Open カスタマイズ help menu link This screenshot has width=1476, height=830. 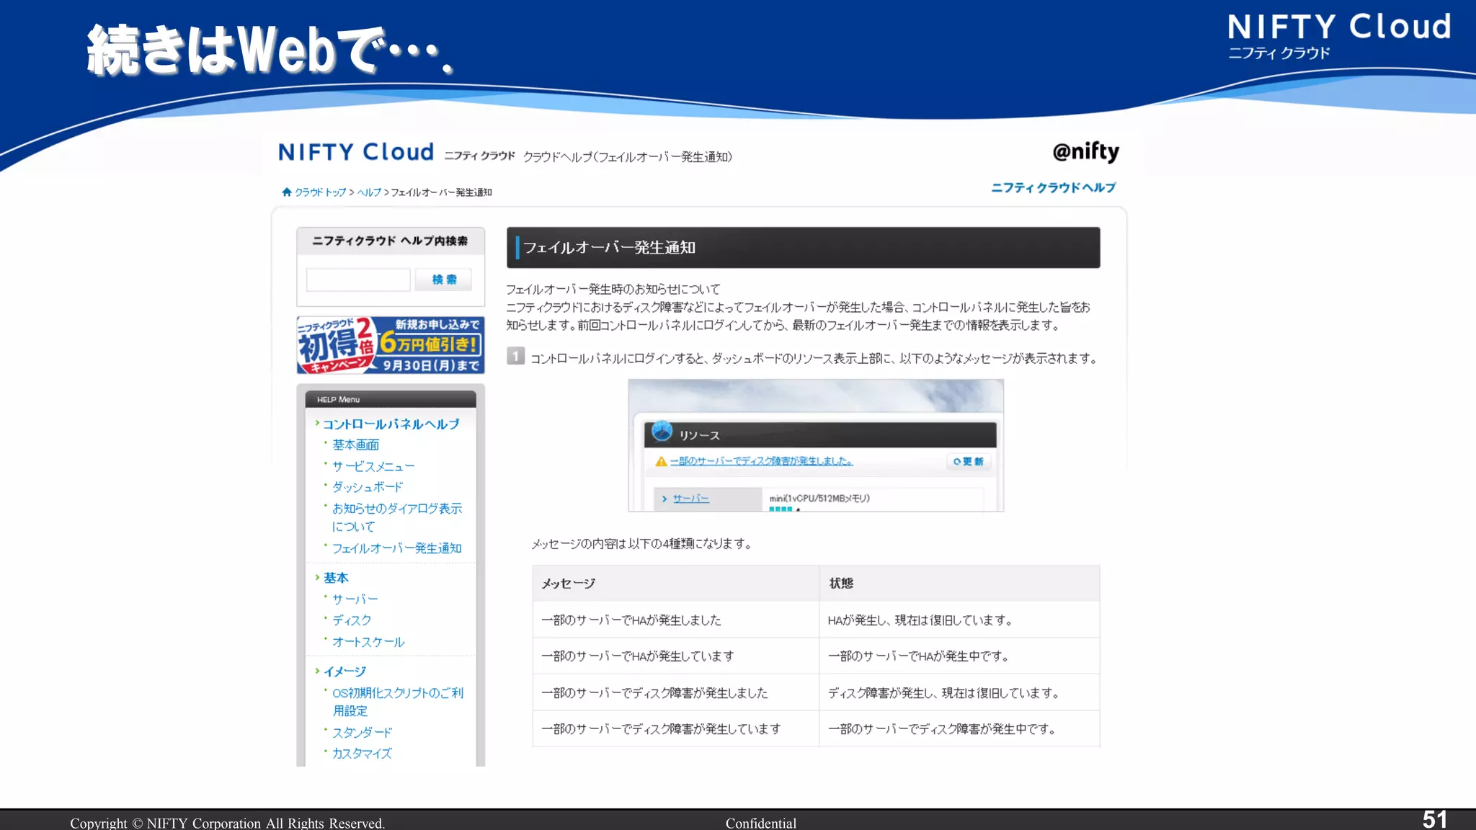point(362,754)
